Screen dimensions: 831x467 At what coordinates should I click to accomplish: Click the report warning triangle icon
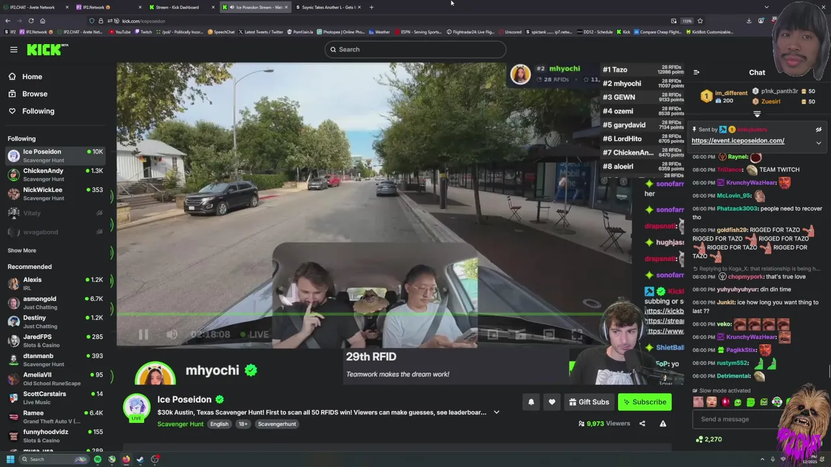pos(663,424)
